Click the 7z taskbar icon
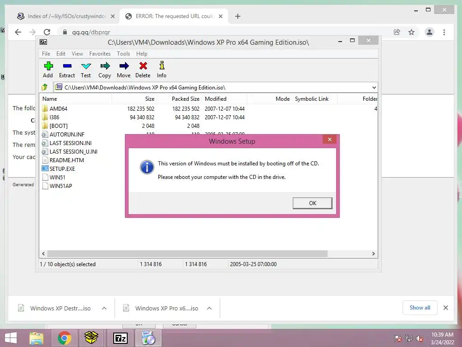The width and height of the screenshot is (462, 347). click(x=120, y=338)
